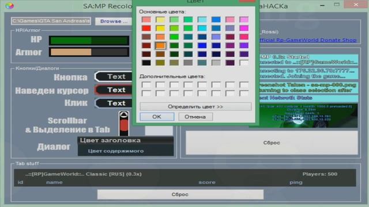
Task: Click the red scrollbar thumb preview
Action: pyautogui.click(x=124, y=125)
